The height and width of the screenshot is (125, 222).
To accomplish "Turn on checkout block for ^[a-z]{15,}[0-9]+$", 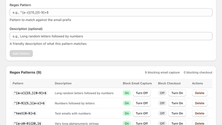I will pyautogui.click(x=177, y=93).
